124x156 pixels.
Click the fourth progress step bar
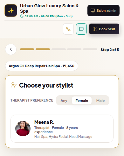click(x=74, y=49)
